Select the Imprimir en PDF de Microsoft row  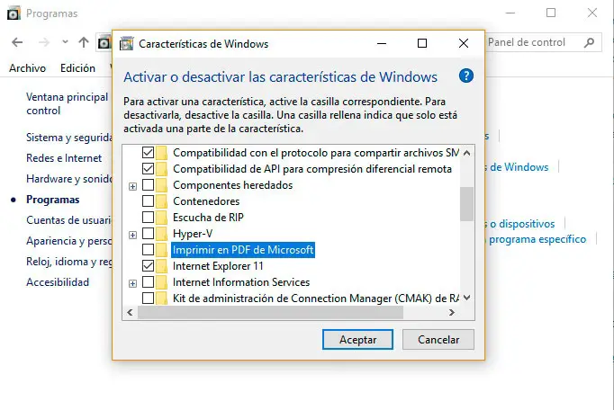coord(243,250)
